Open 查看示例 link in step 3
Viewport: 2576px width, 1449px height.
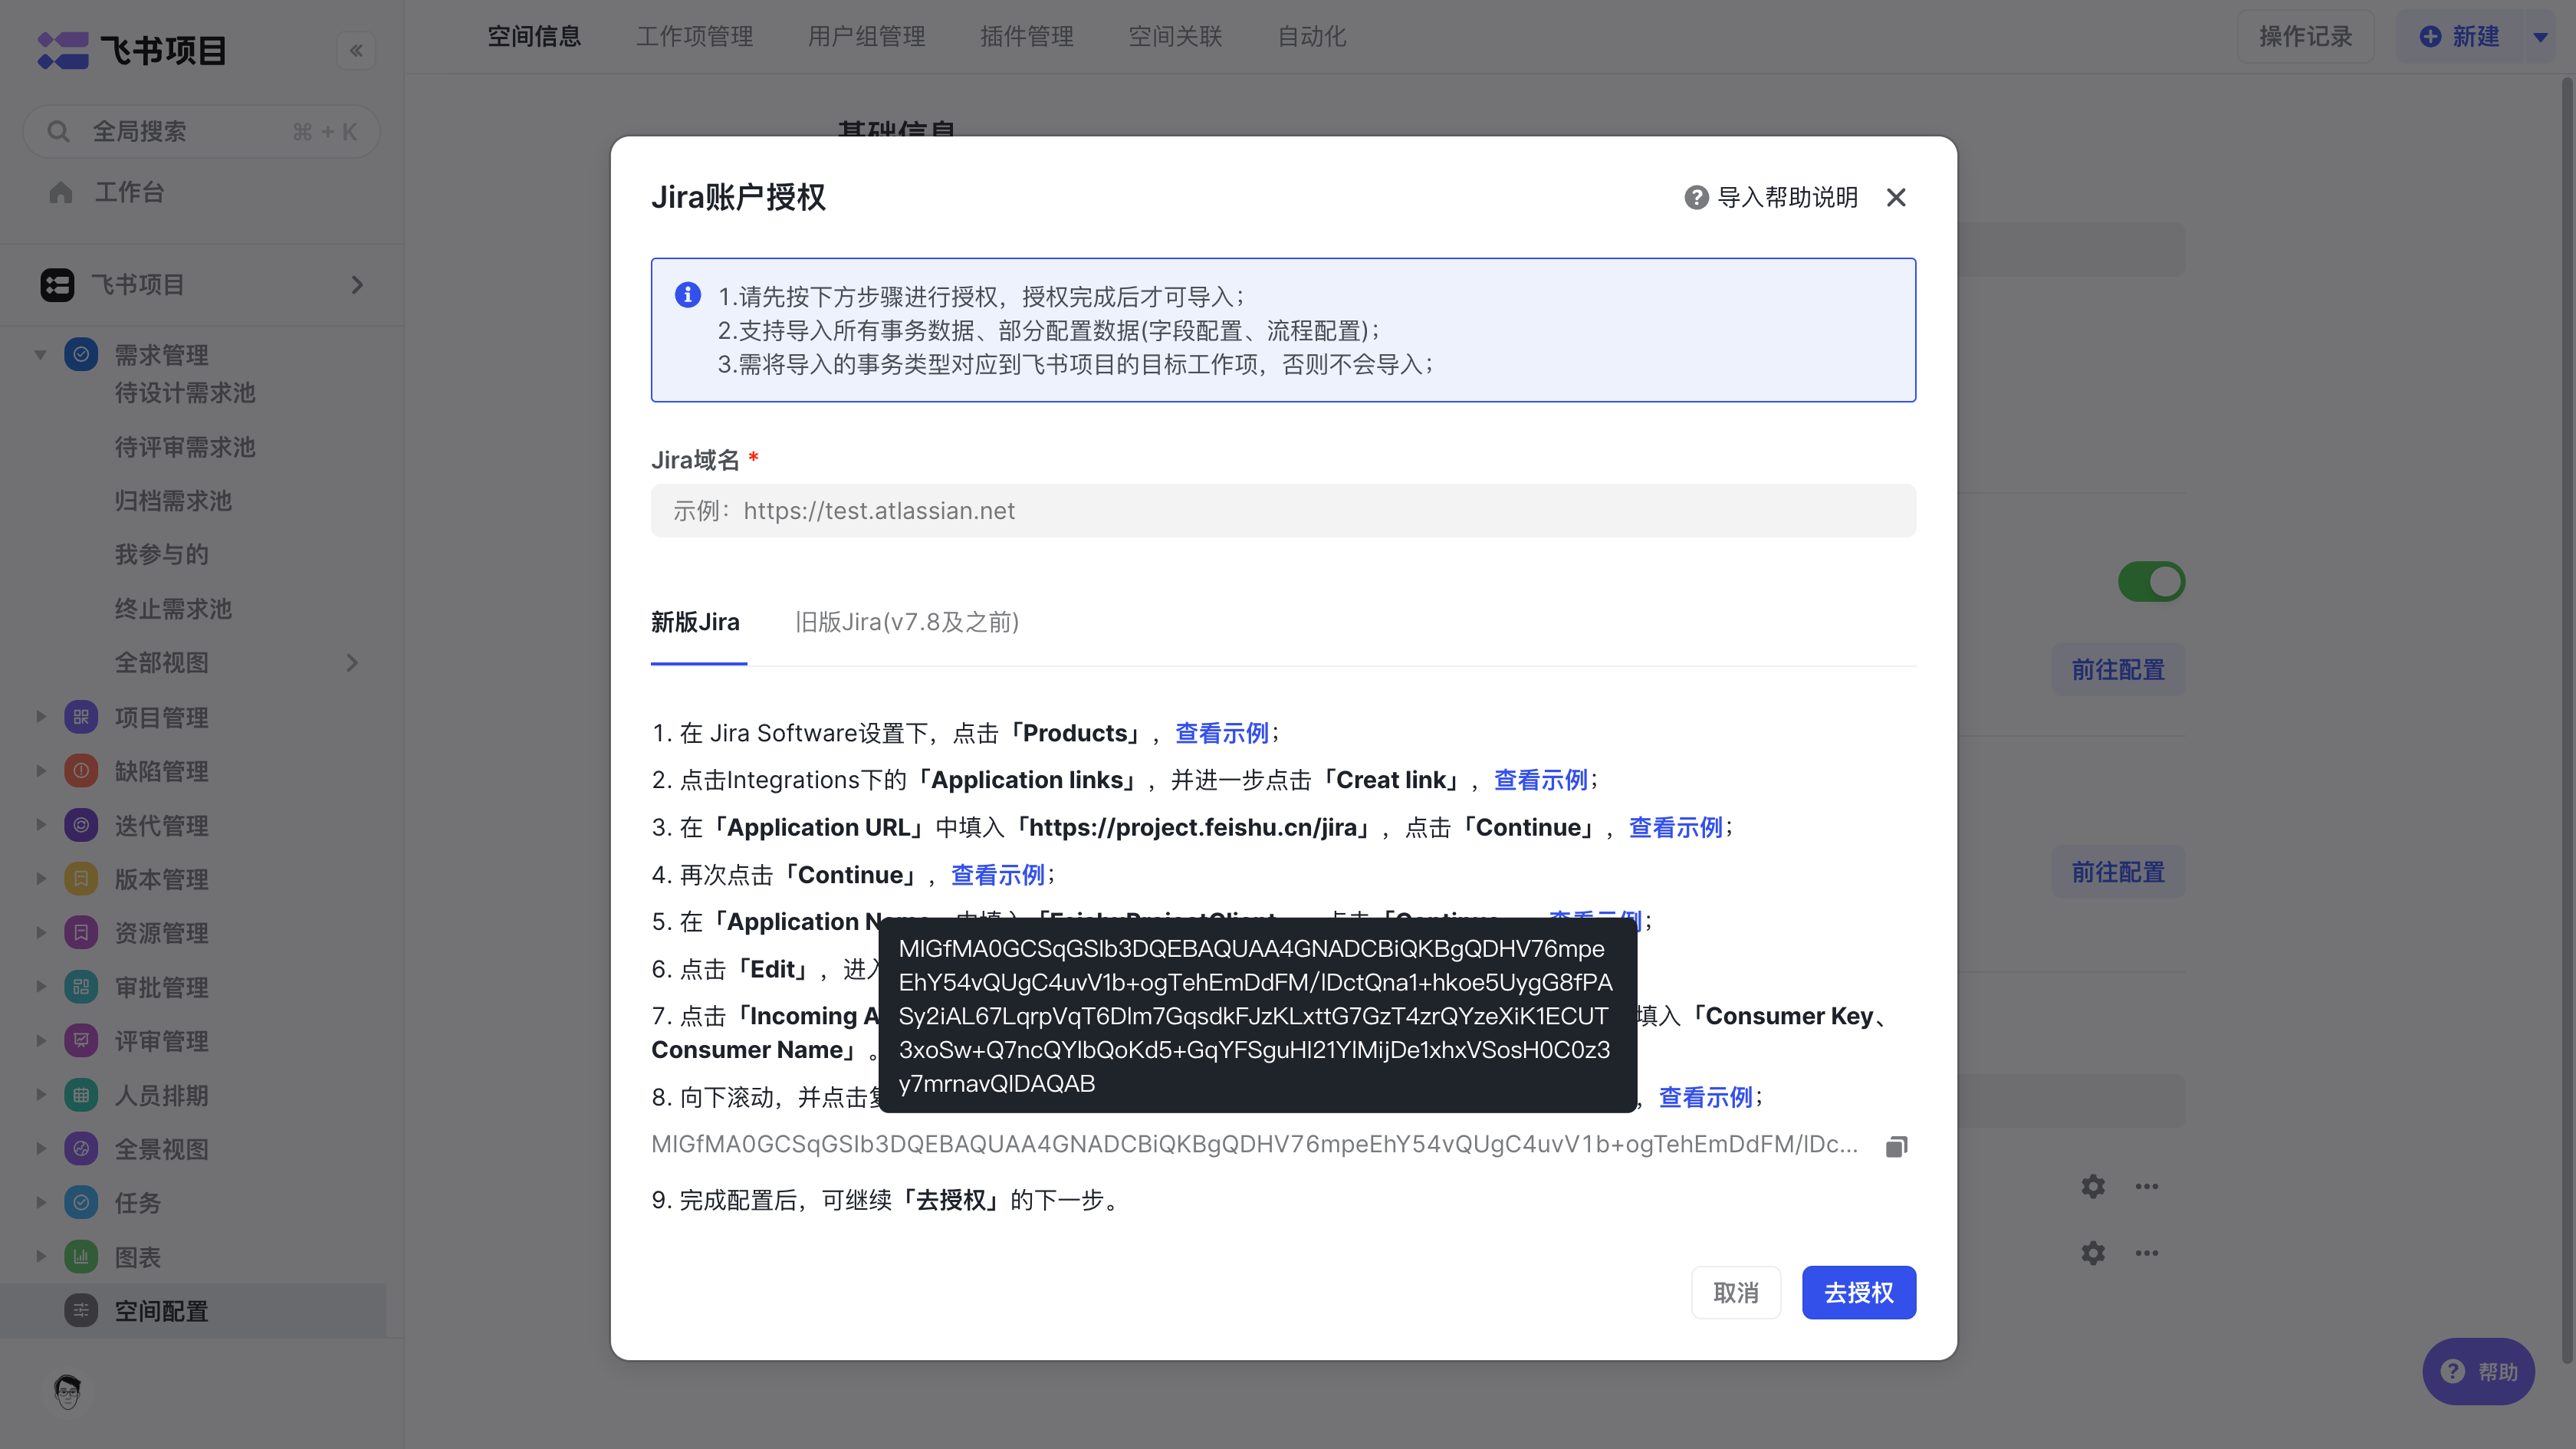point(1676,827)
